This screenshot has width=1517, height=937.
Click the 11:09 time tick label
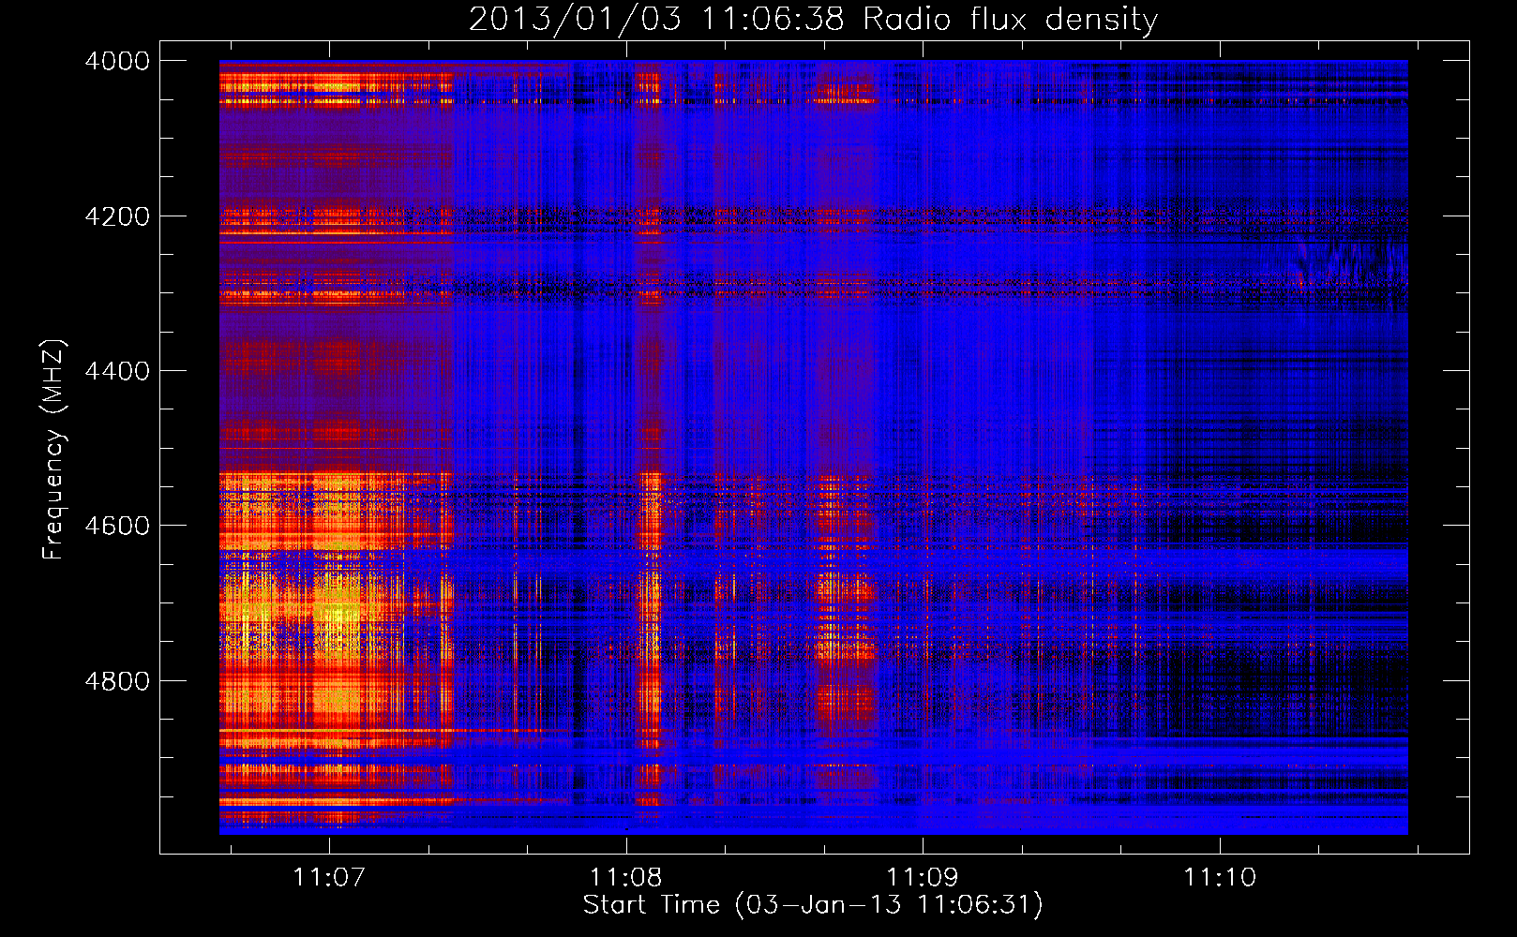[x=923, y=878]
